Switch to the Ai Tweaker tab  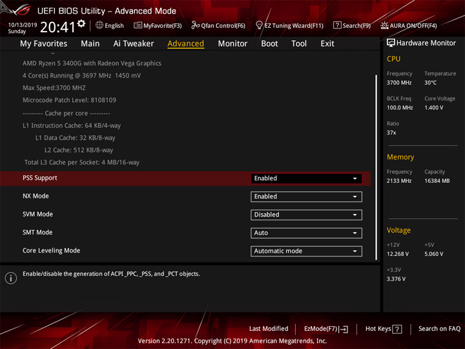(x=134, y=44)
